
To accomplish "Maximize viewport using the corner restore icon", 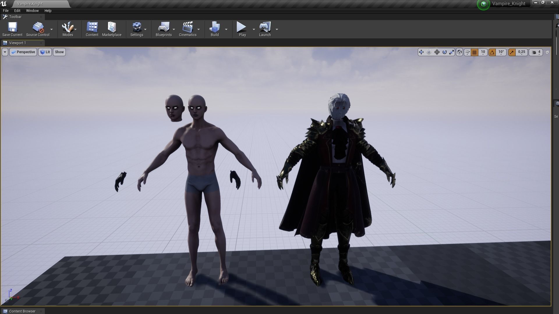I will [547, 52].
